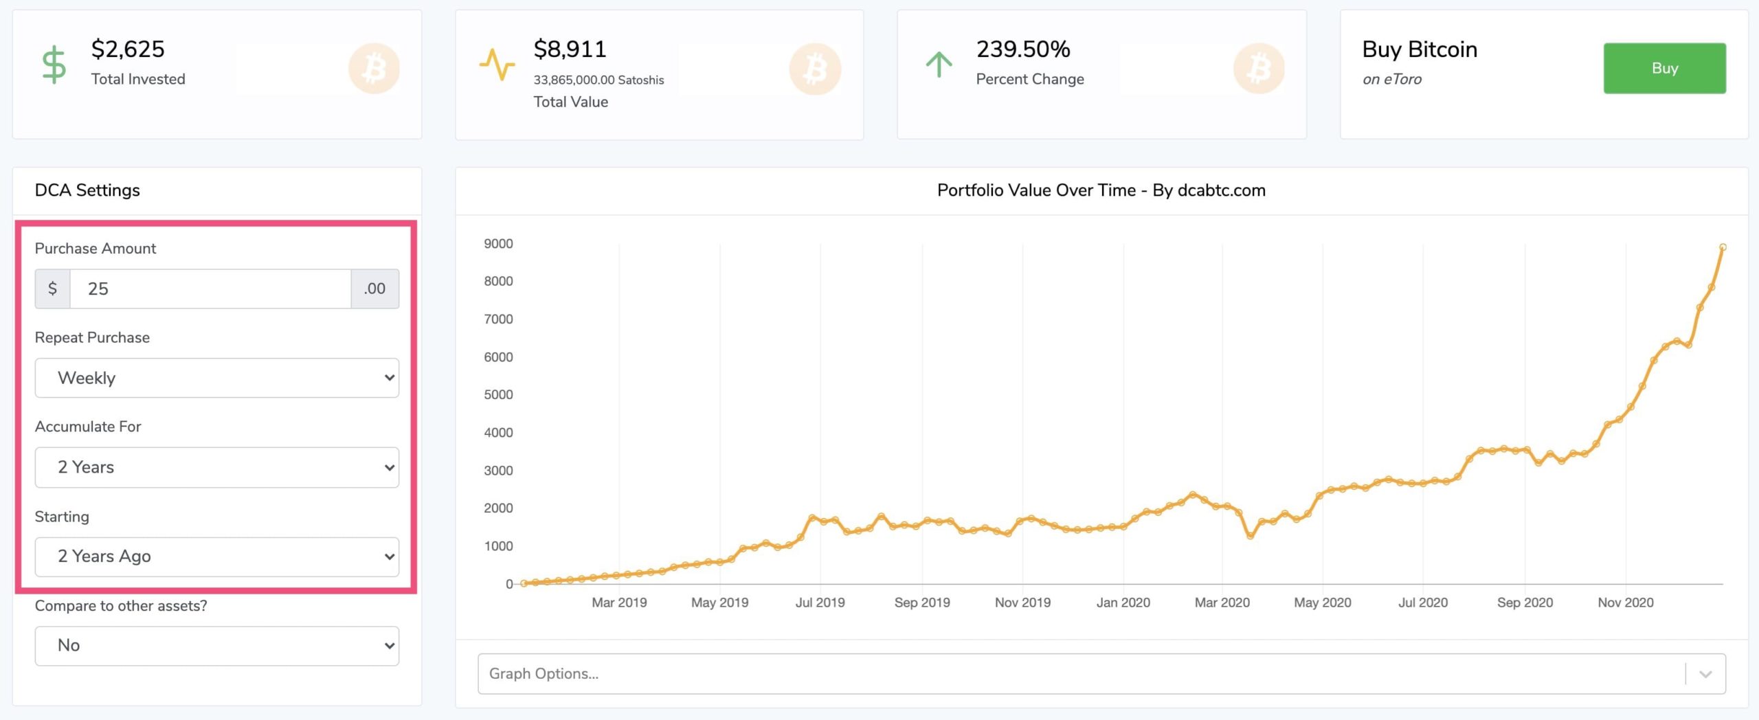The image size is (1759, 720).
Task: Expand Graph Options with the chevron arrow
Action: pos(1705,674)
